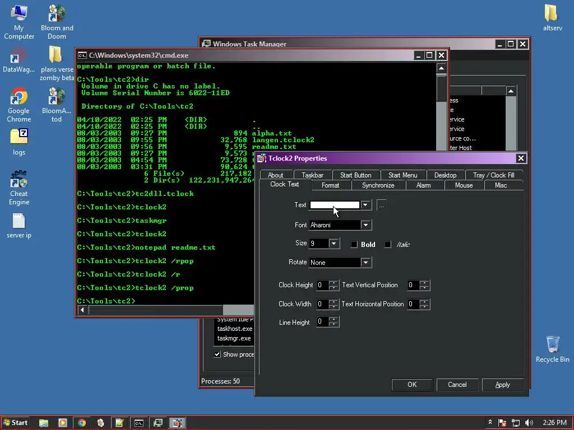This screenshot has width=574, height=430.
Task: Launch Cheat Engine from the desktop
Action: [18, 188]
